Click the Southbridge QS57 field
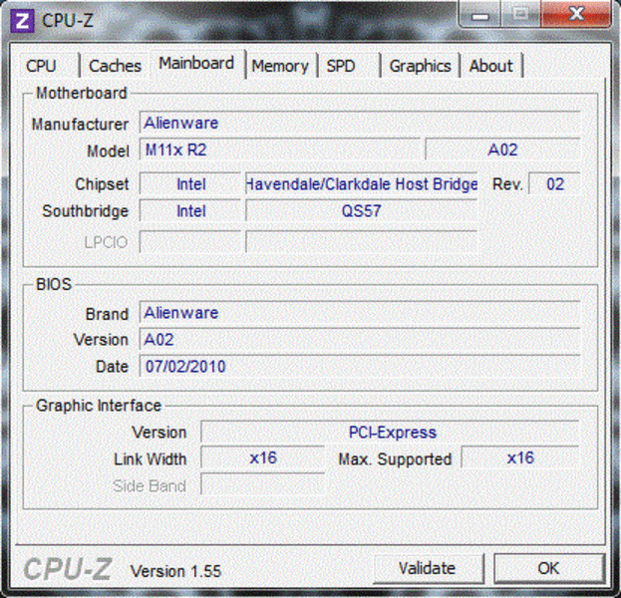 pyautogui.click(x=361, y=210)
